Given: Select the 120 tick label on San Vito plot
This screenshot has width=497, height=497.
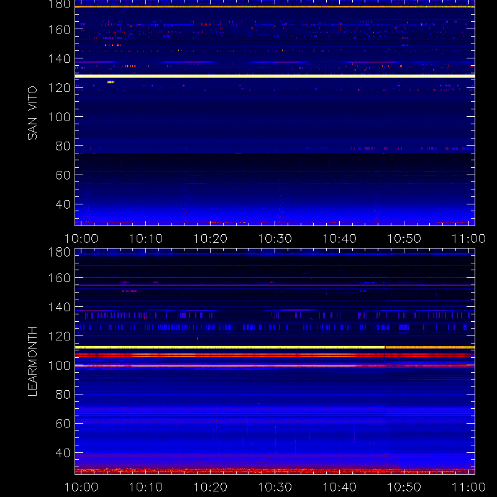Looking at the screenshot, I should pyautogui.click(x=59, y=88).
